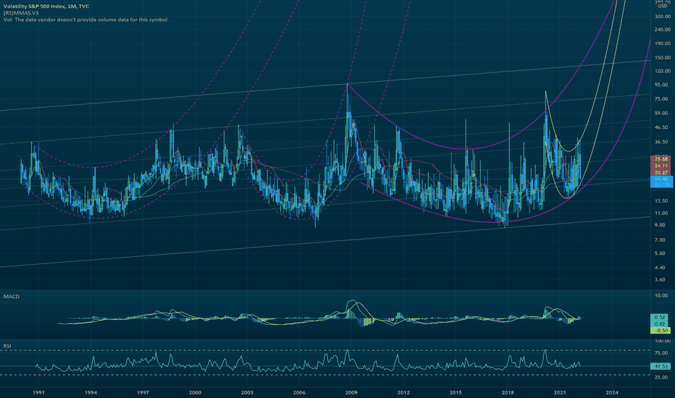Click the 3.60 price axis label
This screenshot has width=675, height=398.
pos(660,279)
